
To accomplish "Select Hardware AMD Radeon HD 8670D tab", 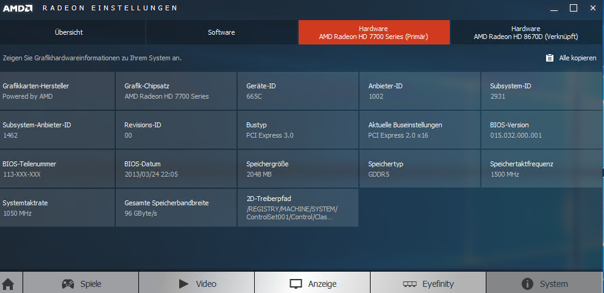I will click(x=526, y=32).
